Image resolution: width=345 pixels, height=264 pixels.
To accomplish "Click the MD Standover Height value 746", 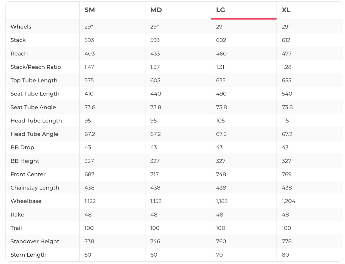I will tap(155, 242).
